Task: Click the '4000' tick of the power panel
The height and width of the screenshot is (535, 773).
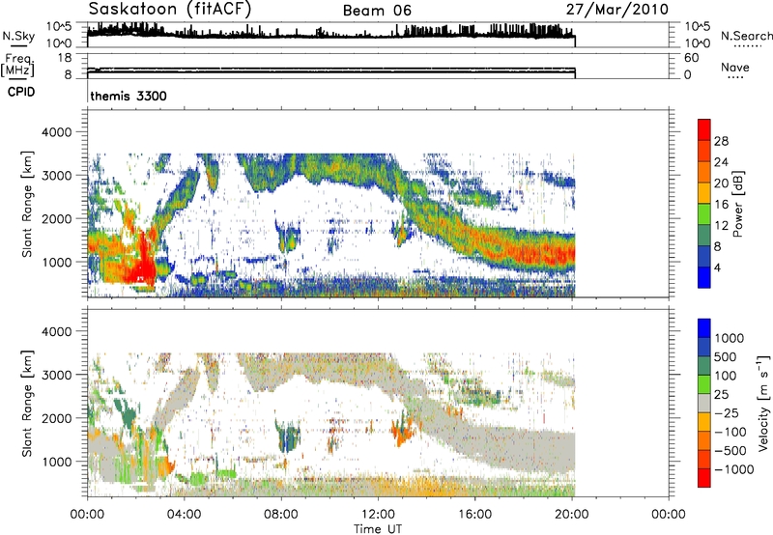Action: click(56, 132)
